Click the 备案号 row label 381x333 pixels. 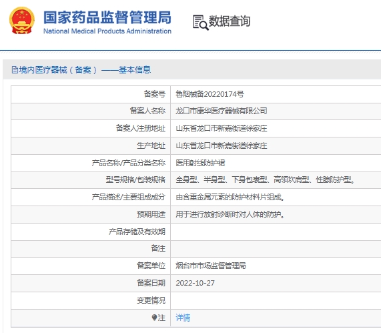click(155, 94)
